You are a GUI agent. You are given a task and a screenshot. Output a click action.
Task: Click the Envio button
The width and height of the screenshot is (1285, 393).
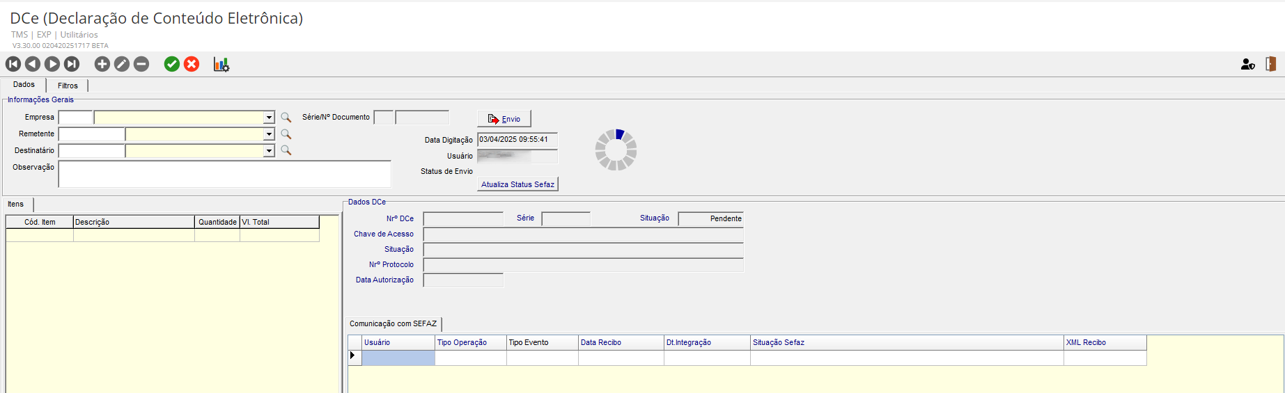(504, 119)
